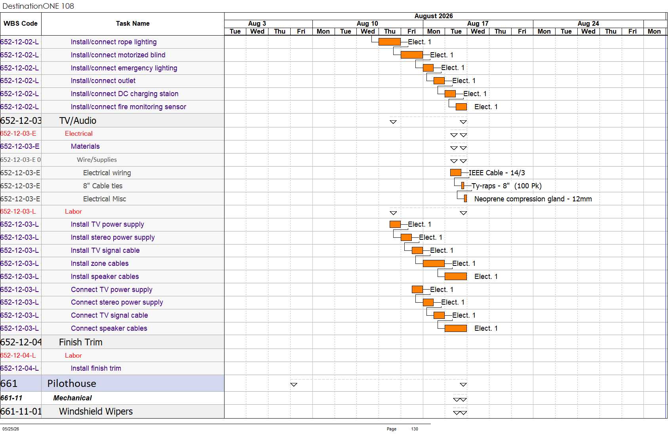Select the IEEE Cable - 14/3 orange bar
The height and width of the screenshot is (434, 668).
point(455,172)
